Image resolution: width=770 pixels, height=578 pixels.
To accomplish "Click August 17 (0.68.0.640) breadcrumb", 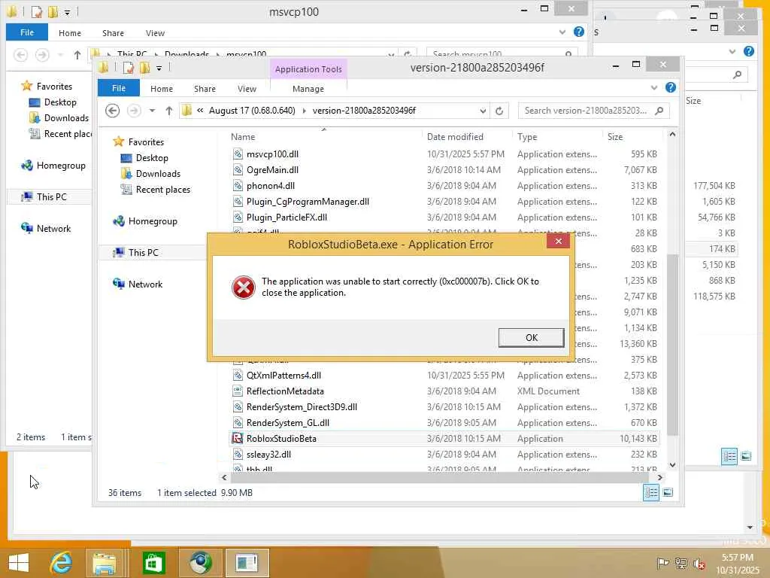I will [252, 111].
